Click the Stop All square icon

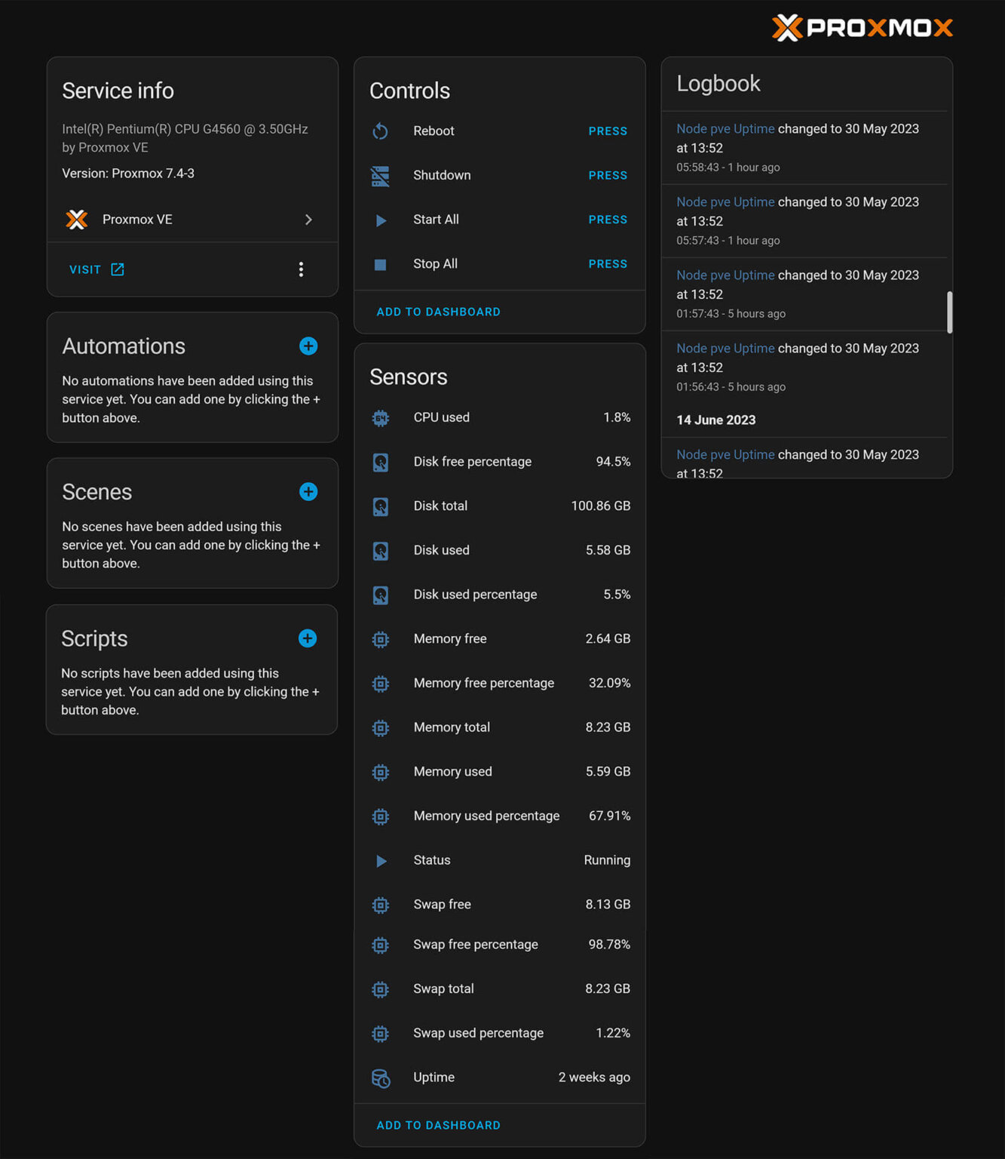coord(381,265)
